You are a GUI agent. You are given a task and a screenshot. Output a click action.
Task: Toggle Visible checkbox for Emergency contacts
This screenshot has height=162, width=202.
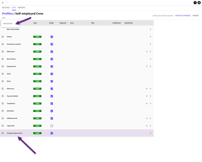(52, 44)
